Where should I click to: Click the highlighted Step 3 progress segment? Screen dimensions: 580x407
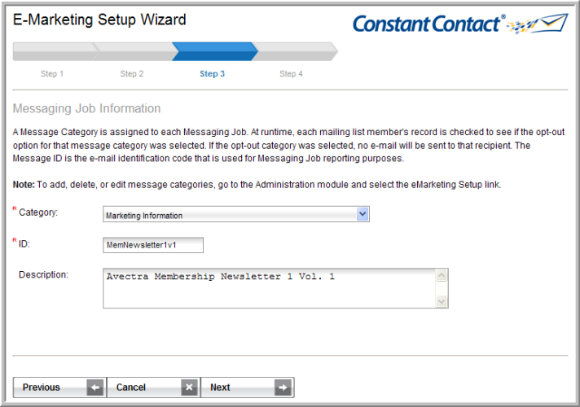[215, 51]
